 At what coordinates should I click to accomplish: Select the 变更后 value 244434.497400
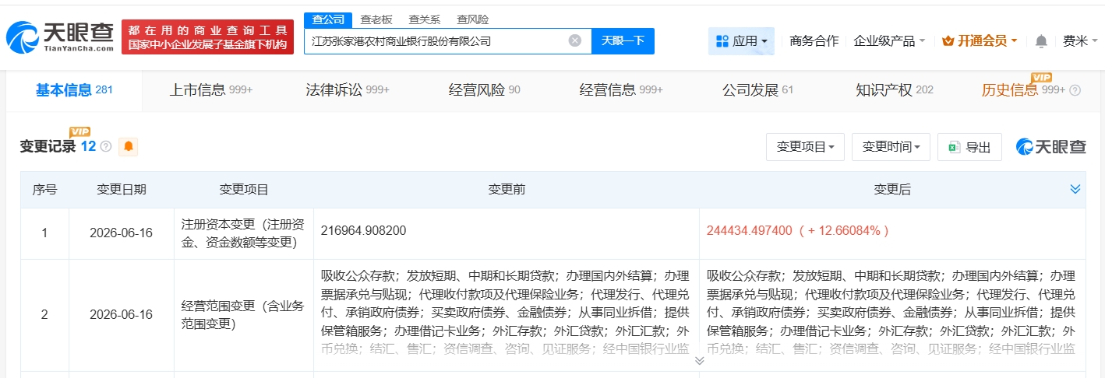[x=750, y=230]
